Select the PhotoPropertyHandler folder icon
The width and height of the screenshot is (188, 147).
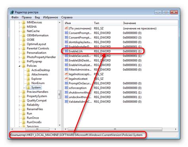point(23,57)
